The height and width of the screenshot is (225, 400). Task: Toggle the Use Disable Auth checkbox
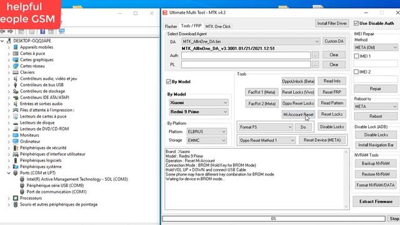point(356,23)
